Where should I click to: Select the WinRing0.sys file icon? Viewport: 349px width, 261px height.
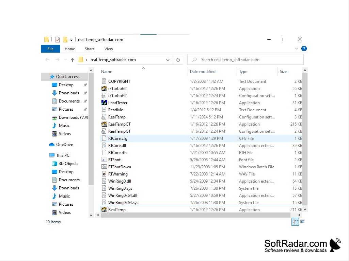coord(104,188)
